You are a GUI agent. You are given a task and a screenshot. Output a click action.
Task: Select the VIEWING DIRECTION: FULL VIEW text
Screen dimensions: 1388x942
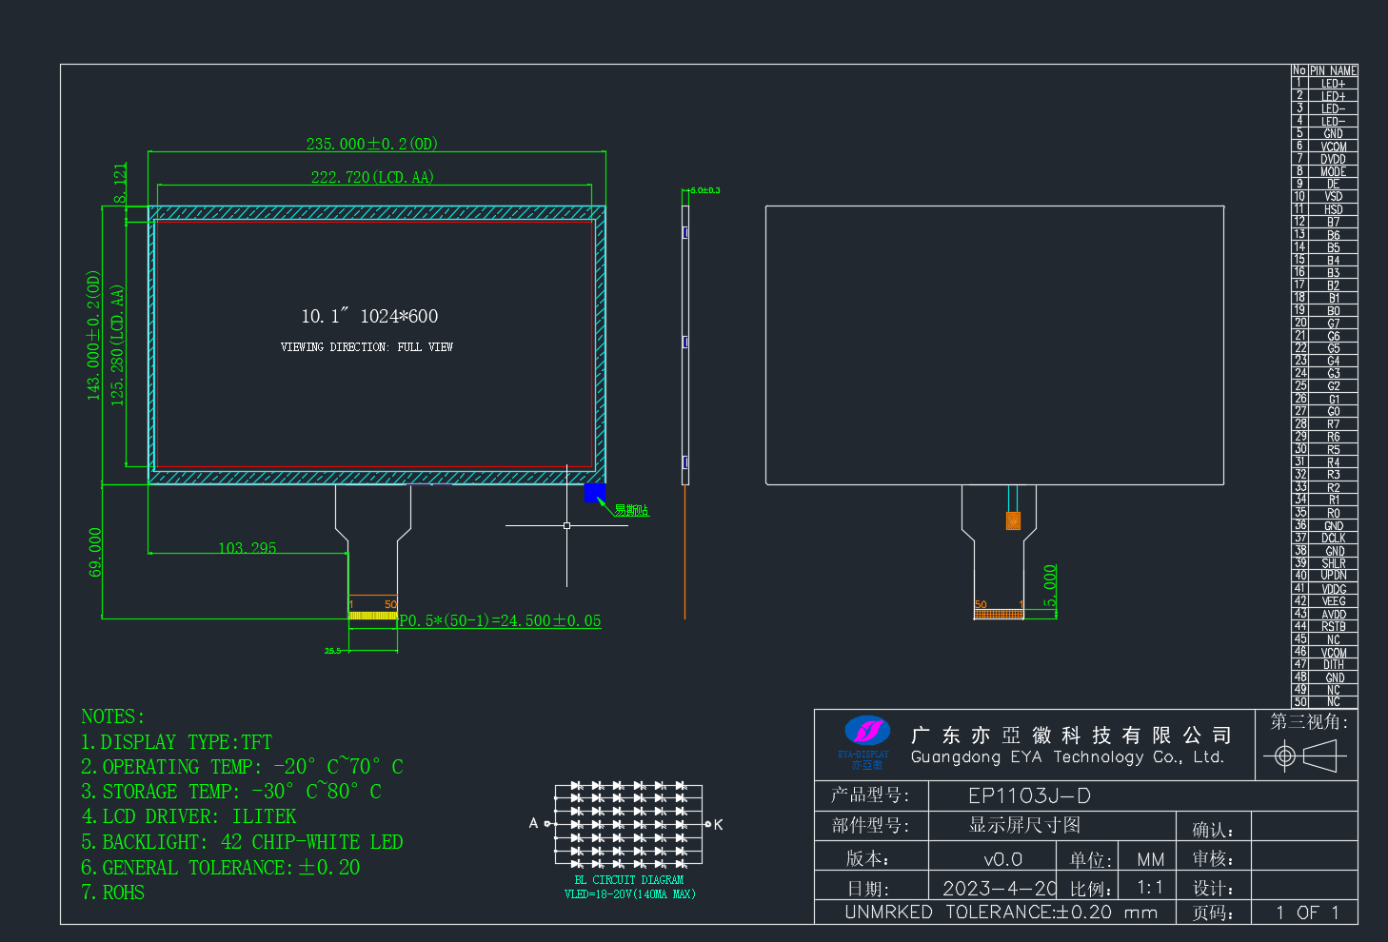[367, 347]
